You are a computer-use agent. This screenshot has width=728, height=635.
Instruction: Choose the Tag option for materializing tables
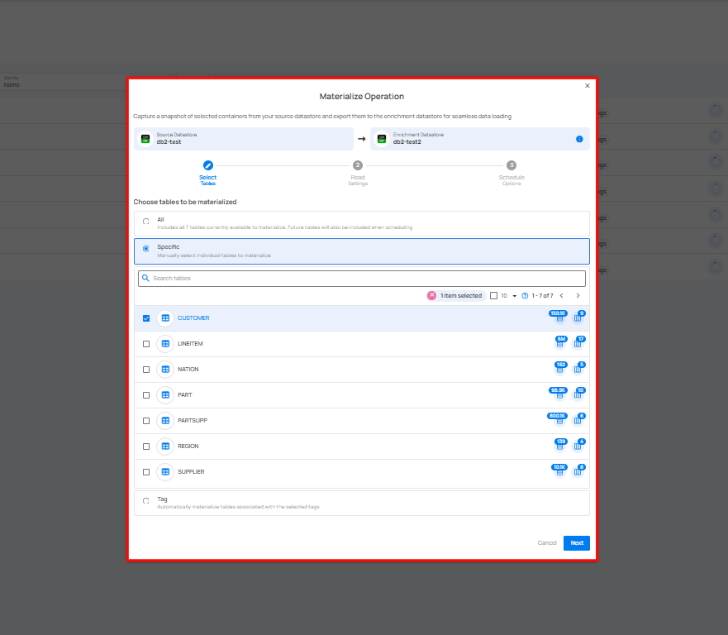click(145, 500)
